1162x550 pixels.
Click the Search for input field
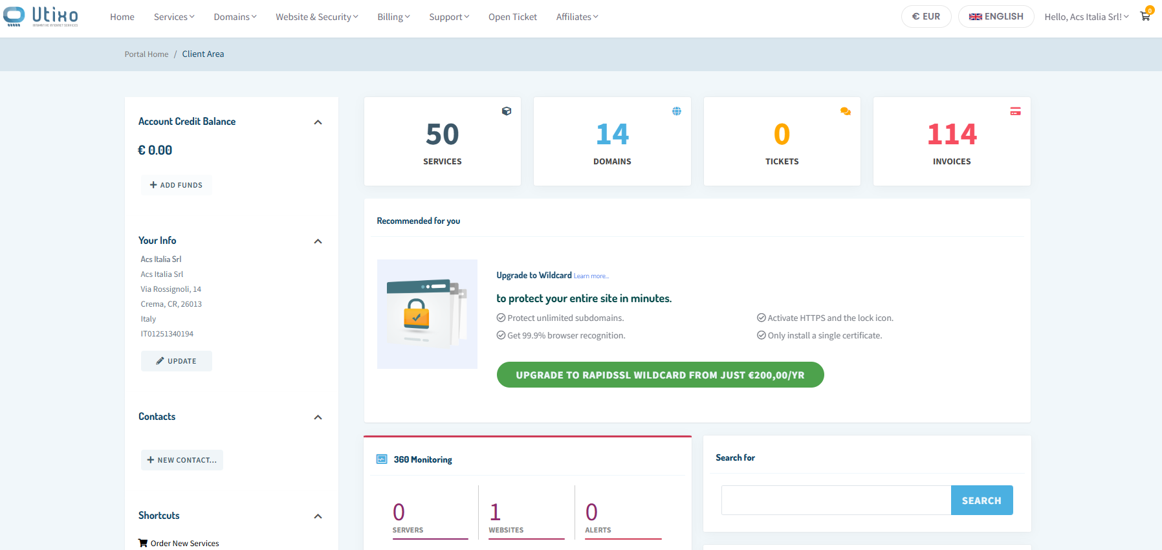[x=836, y=500]
